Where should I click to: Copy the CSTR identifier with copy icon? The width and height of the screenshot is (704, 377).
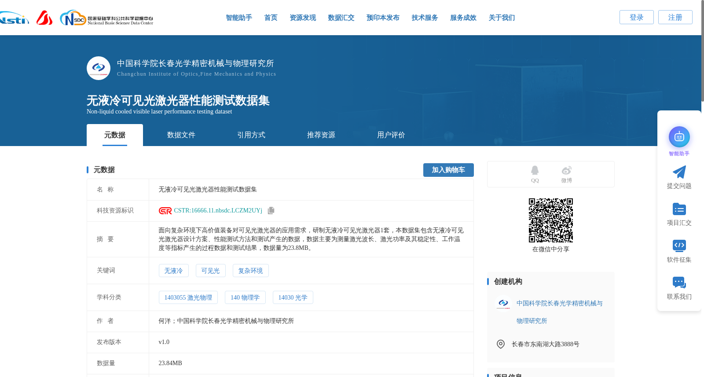[x=271, y=211]
